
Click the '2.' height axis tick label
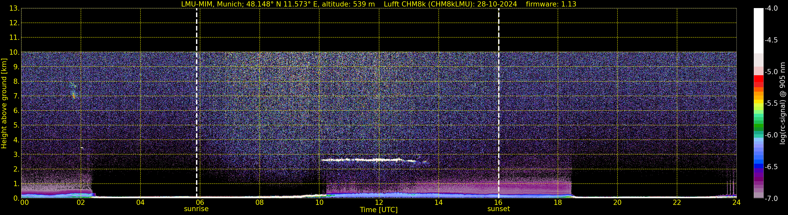tap(16, 169)
